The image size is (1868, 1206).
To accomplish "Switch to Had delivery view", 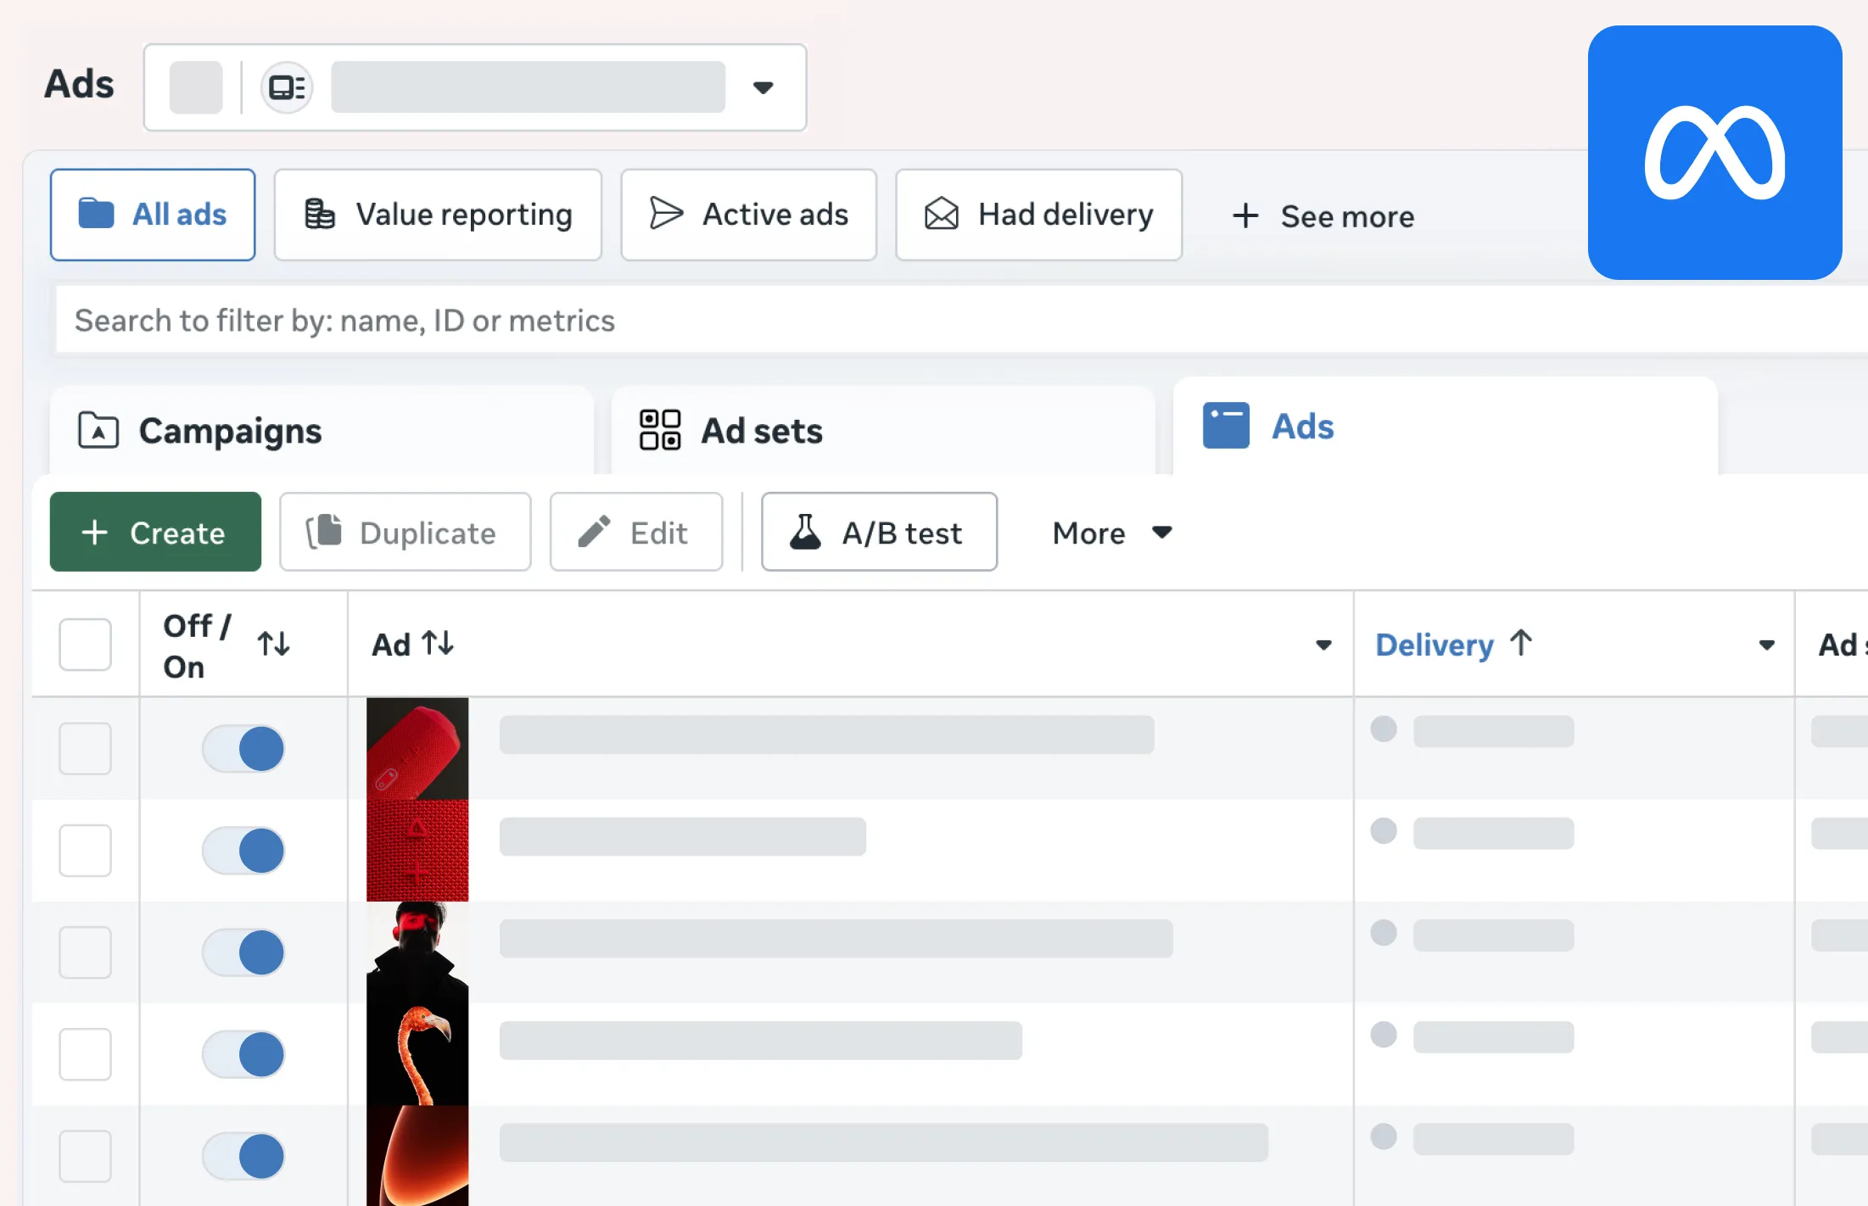I will [x=1038, y=215].
